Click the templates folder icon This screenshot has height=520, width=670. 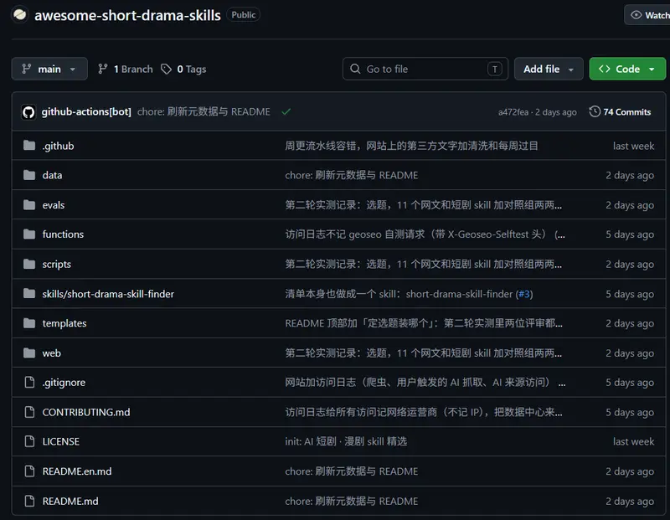click(29, 323)
